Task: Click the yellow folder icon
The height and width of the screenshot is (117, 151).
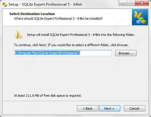Action: 18,35
